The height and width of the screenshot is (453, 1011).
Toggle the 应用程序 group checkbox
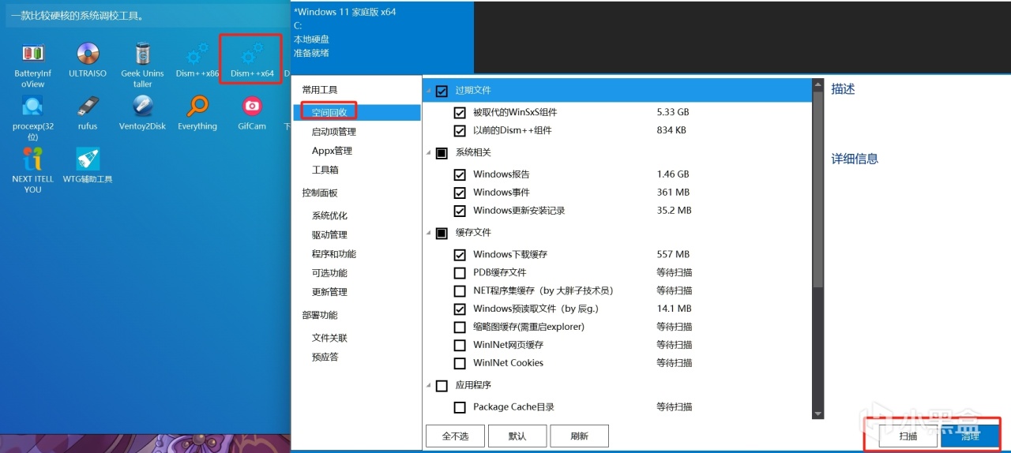[x=442, y=386]
